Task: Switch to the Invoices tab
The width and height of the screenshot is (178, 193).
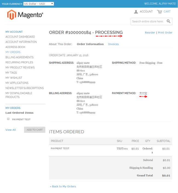Action: point(113,44)
